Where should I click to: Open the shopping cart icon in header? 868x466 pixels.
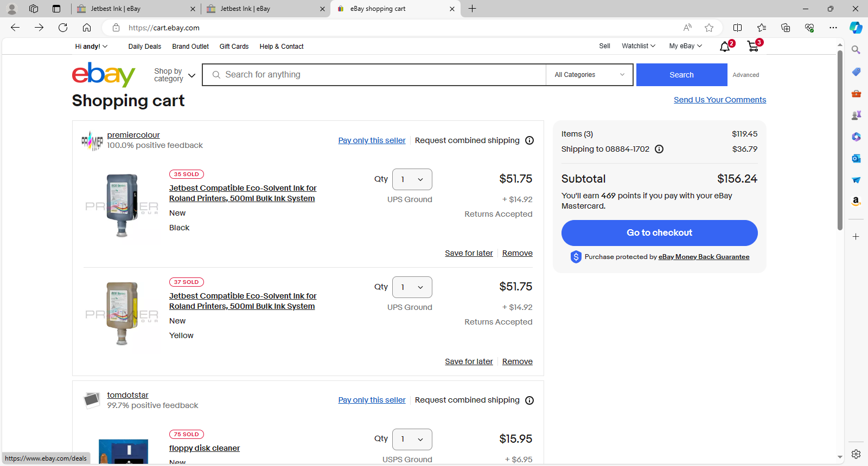(754, 47)
